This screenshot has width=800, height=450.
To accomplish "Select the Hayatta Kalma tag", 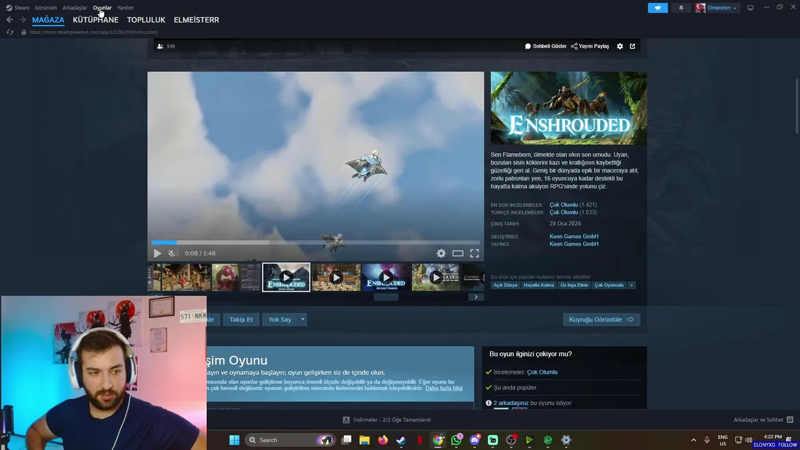I will point(539,285).
